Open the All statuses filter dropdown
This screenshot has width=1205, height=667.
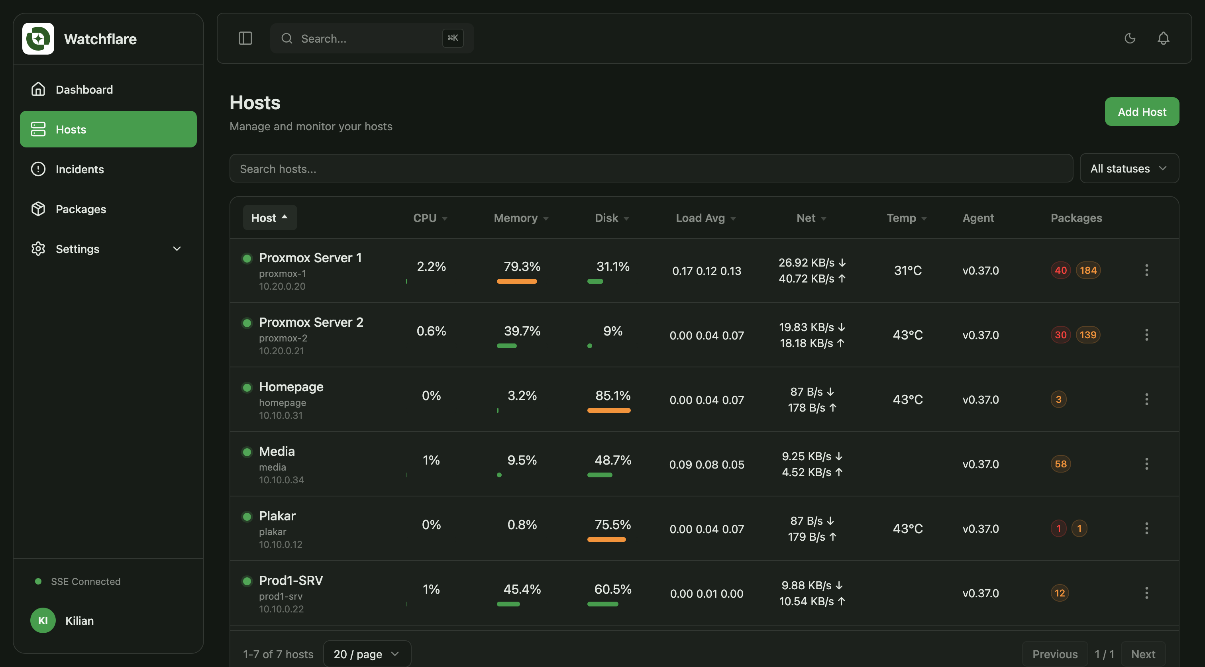(1129, 169)
